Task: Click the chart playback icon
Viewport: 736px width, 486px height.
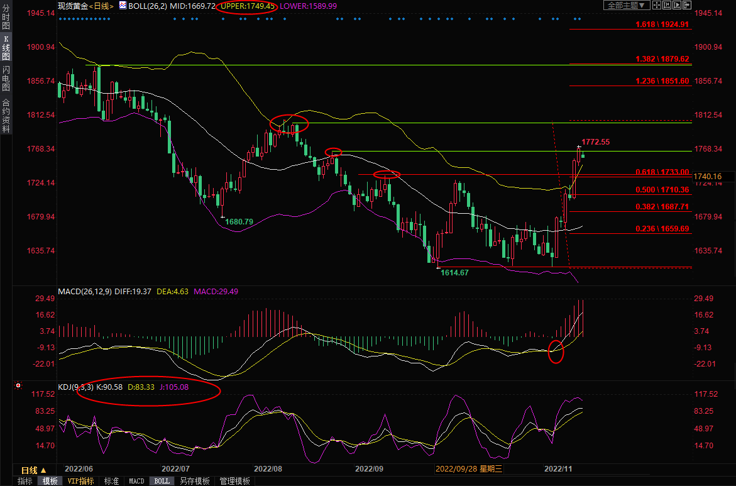Action: [x=677, y=5]
